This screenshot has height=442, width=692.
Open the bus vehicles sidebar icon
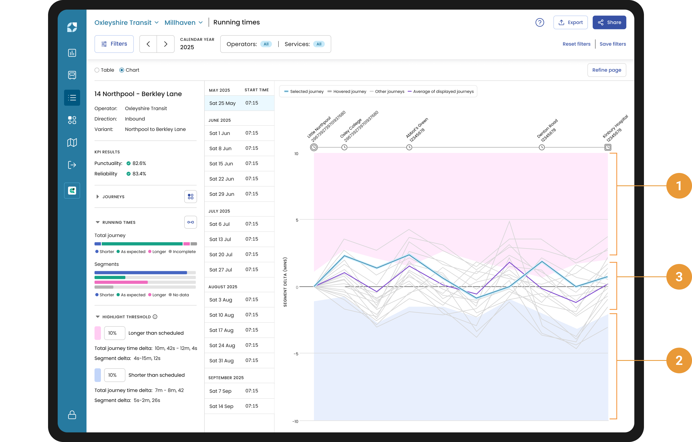(x=72, y=75)
